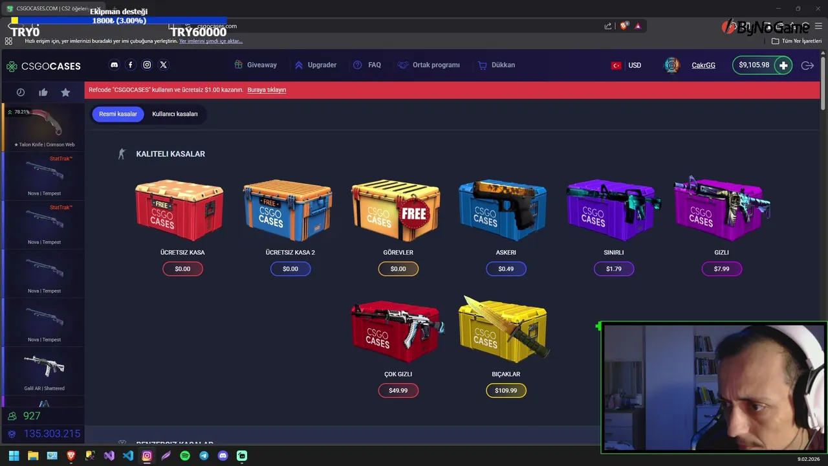This screenshot has height=466, width=828.
Task: Click the $0.49 price under ASKERİ
Action: pos(506,269)
